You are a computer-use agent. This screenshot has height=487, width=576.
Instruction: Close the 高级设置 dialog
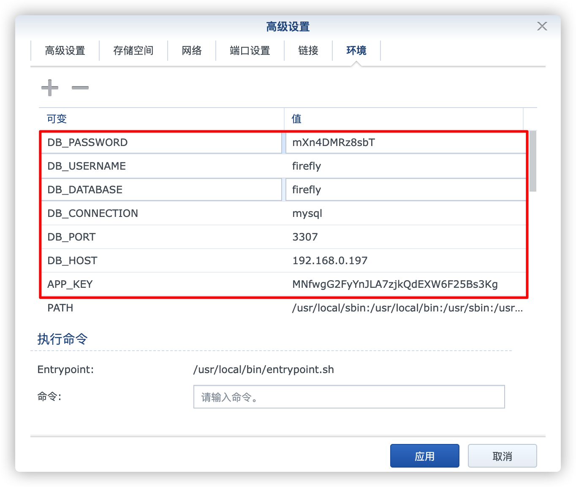click(542, 26)
